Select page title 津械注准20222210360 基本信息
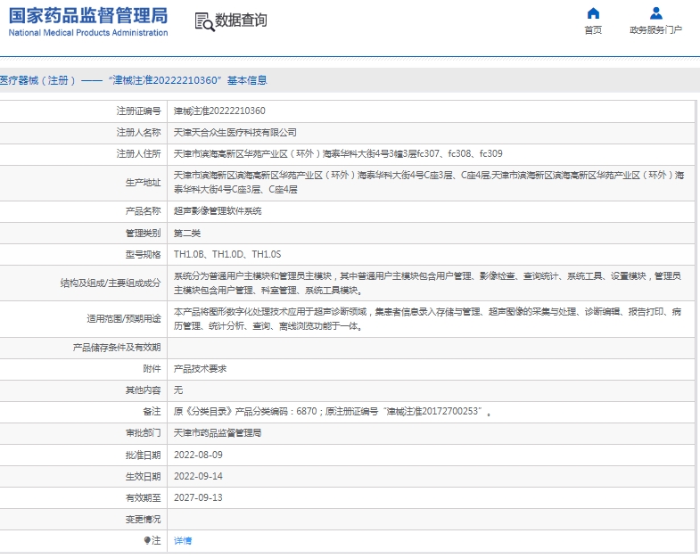700x558 pixels. (187, 80)
